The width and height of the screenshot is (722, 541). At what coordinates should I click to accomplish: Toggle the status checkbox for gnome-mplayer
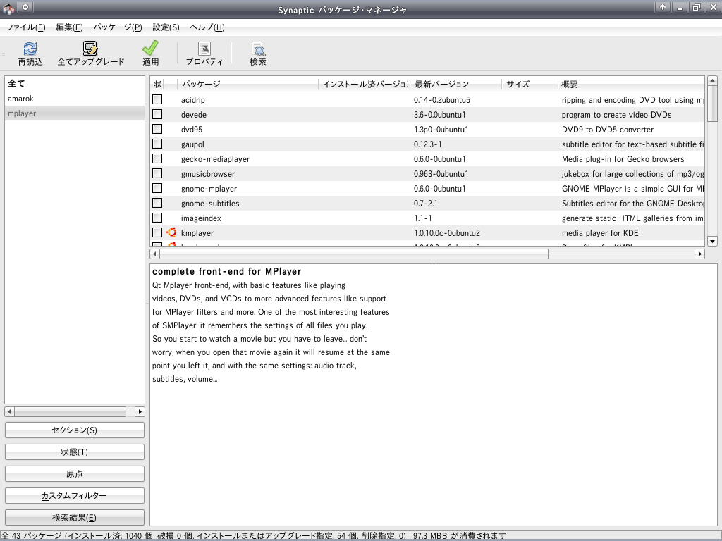point(157,188)
